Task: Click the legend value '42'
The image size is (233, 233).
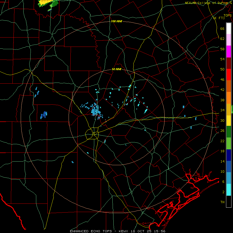Action: 222,90
